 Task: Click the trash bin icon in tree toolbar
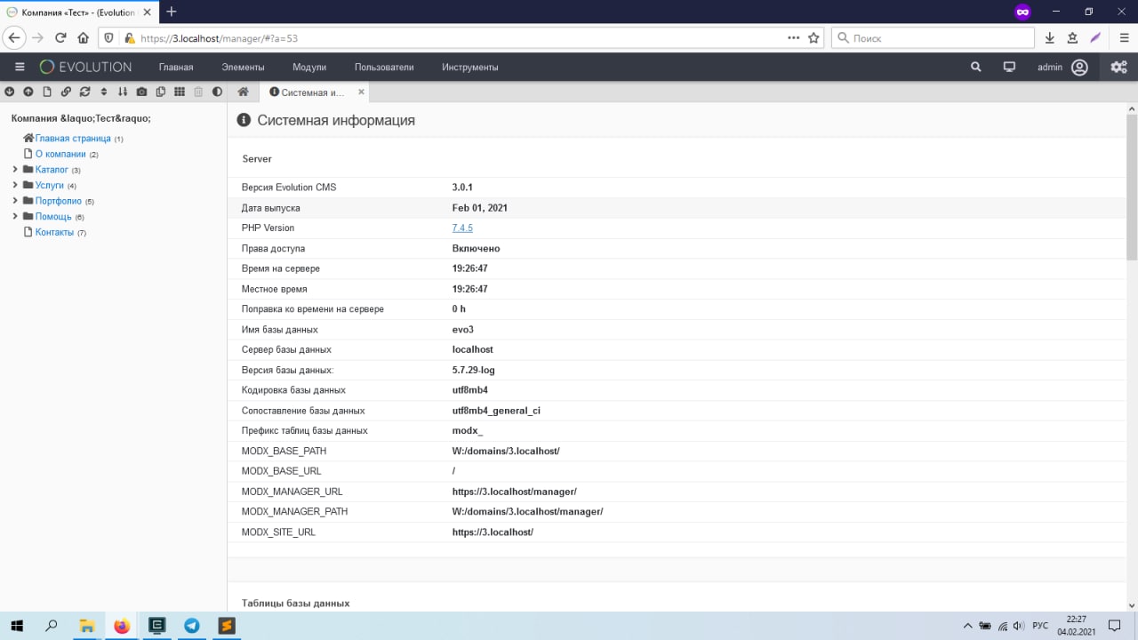(x=198, y=92)
